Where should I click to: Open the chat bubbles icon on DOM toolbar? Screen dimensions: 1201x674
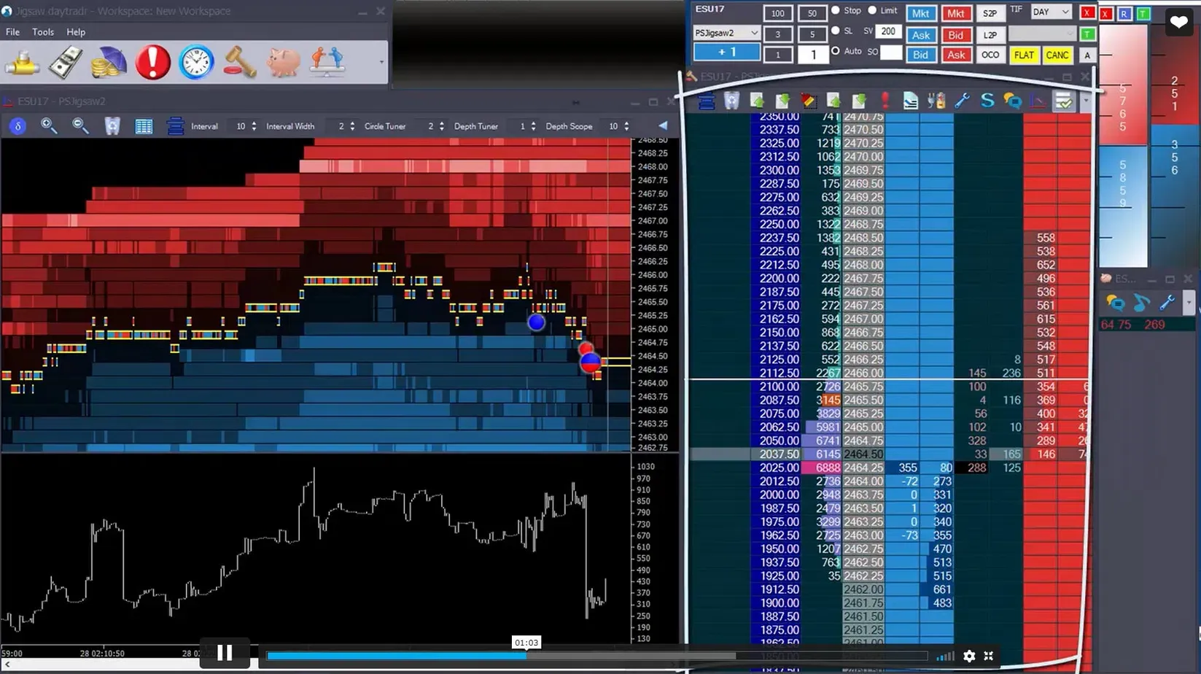point(1013,101)
